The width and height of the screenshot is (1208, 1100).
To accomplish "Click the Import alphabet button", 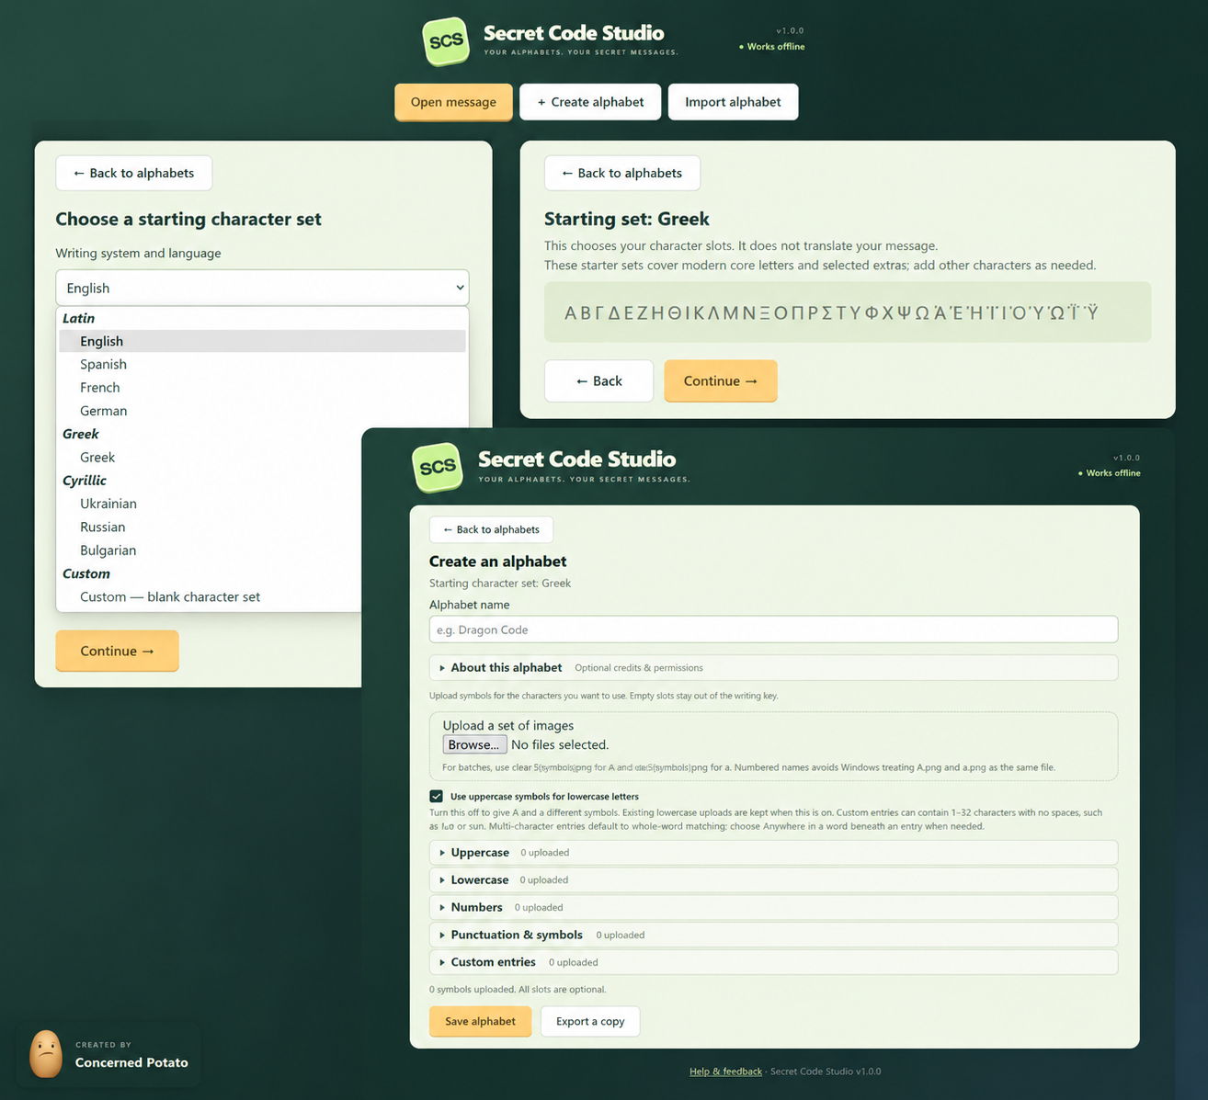I will point(733,102).
